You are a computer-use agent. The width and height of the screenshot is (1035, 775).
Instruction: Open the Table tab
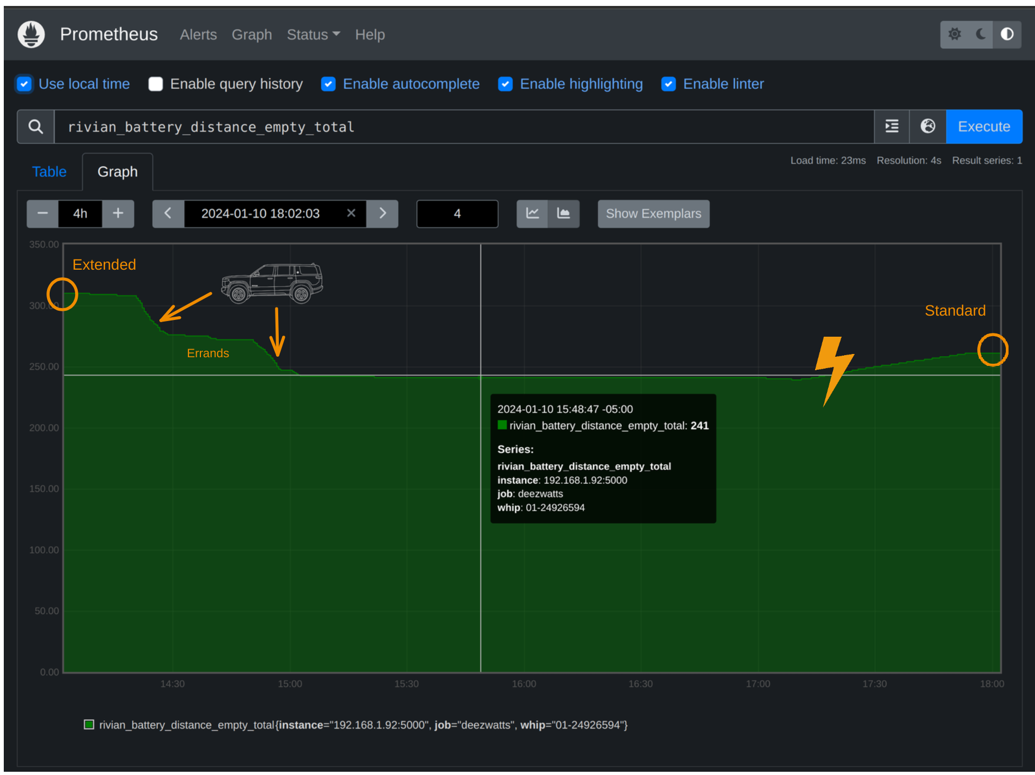click(49, 172)
